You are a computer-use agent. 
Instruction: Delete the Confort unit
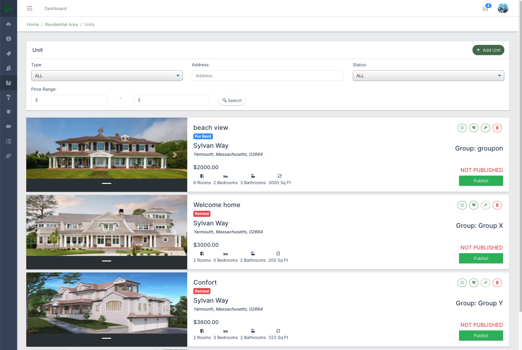tap(497, 283)
